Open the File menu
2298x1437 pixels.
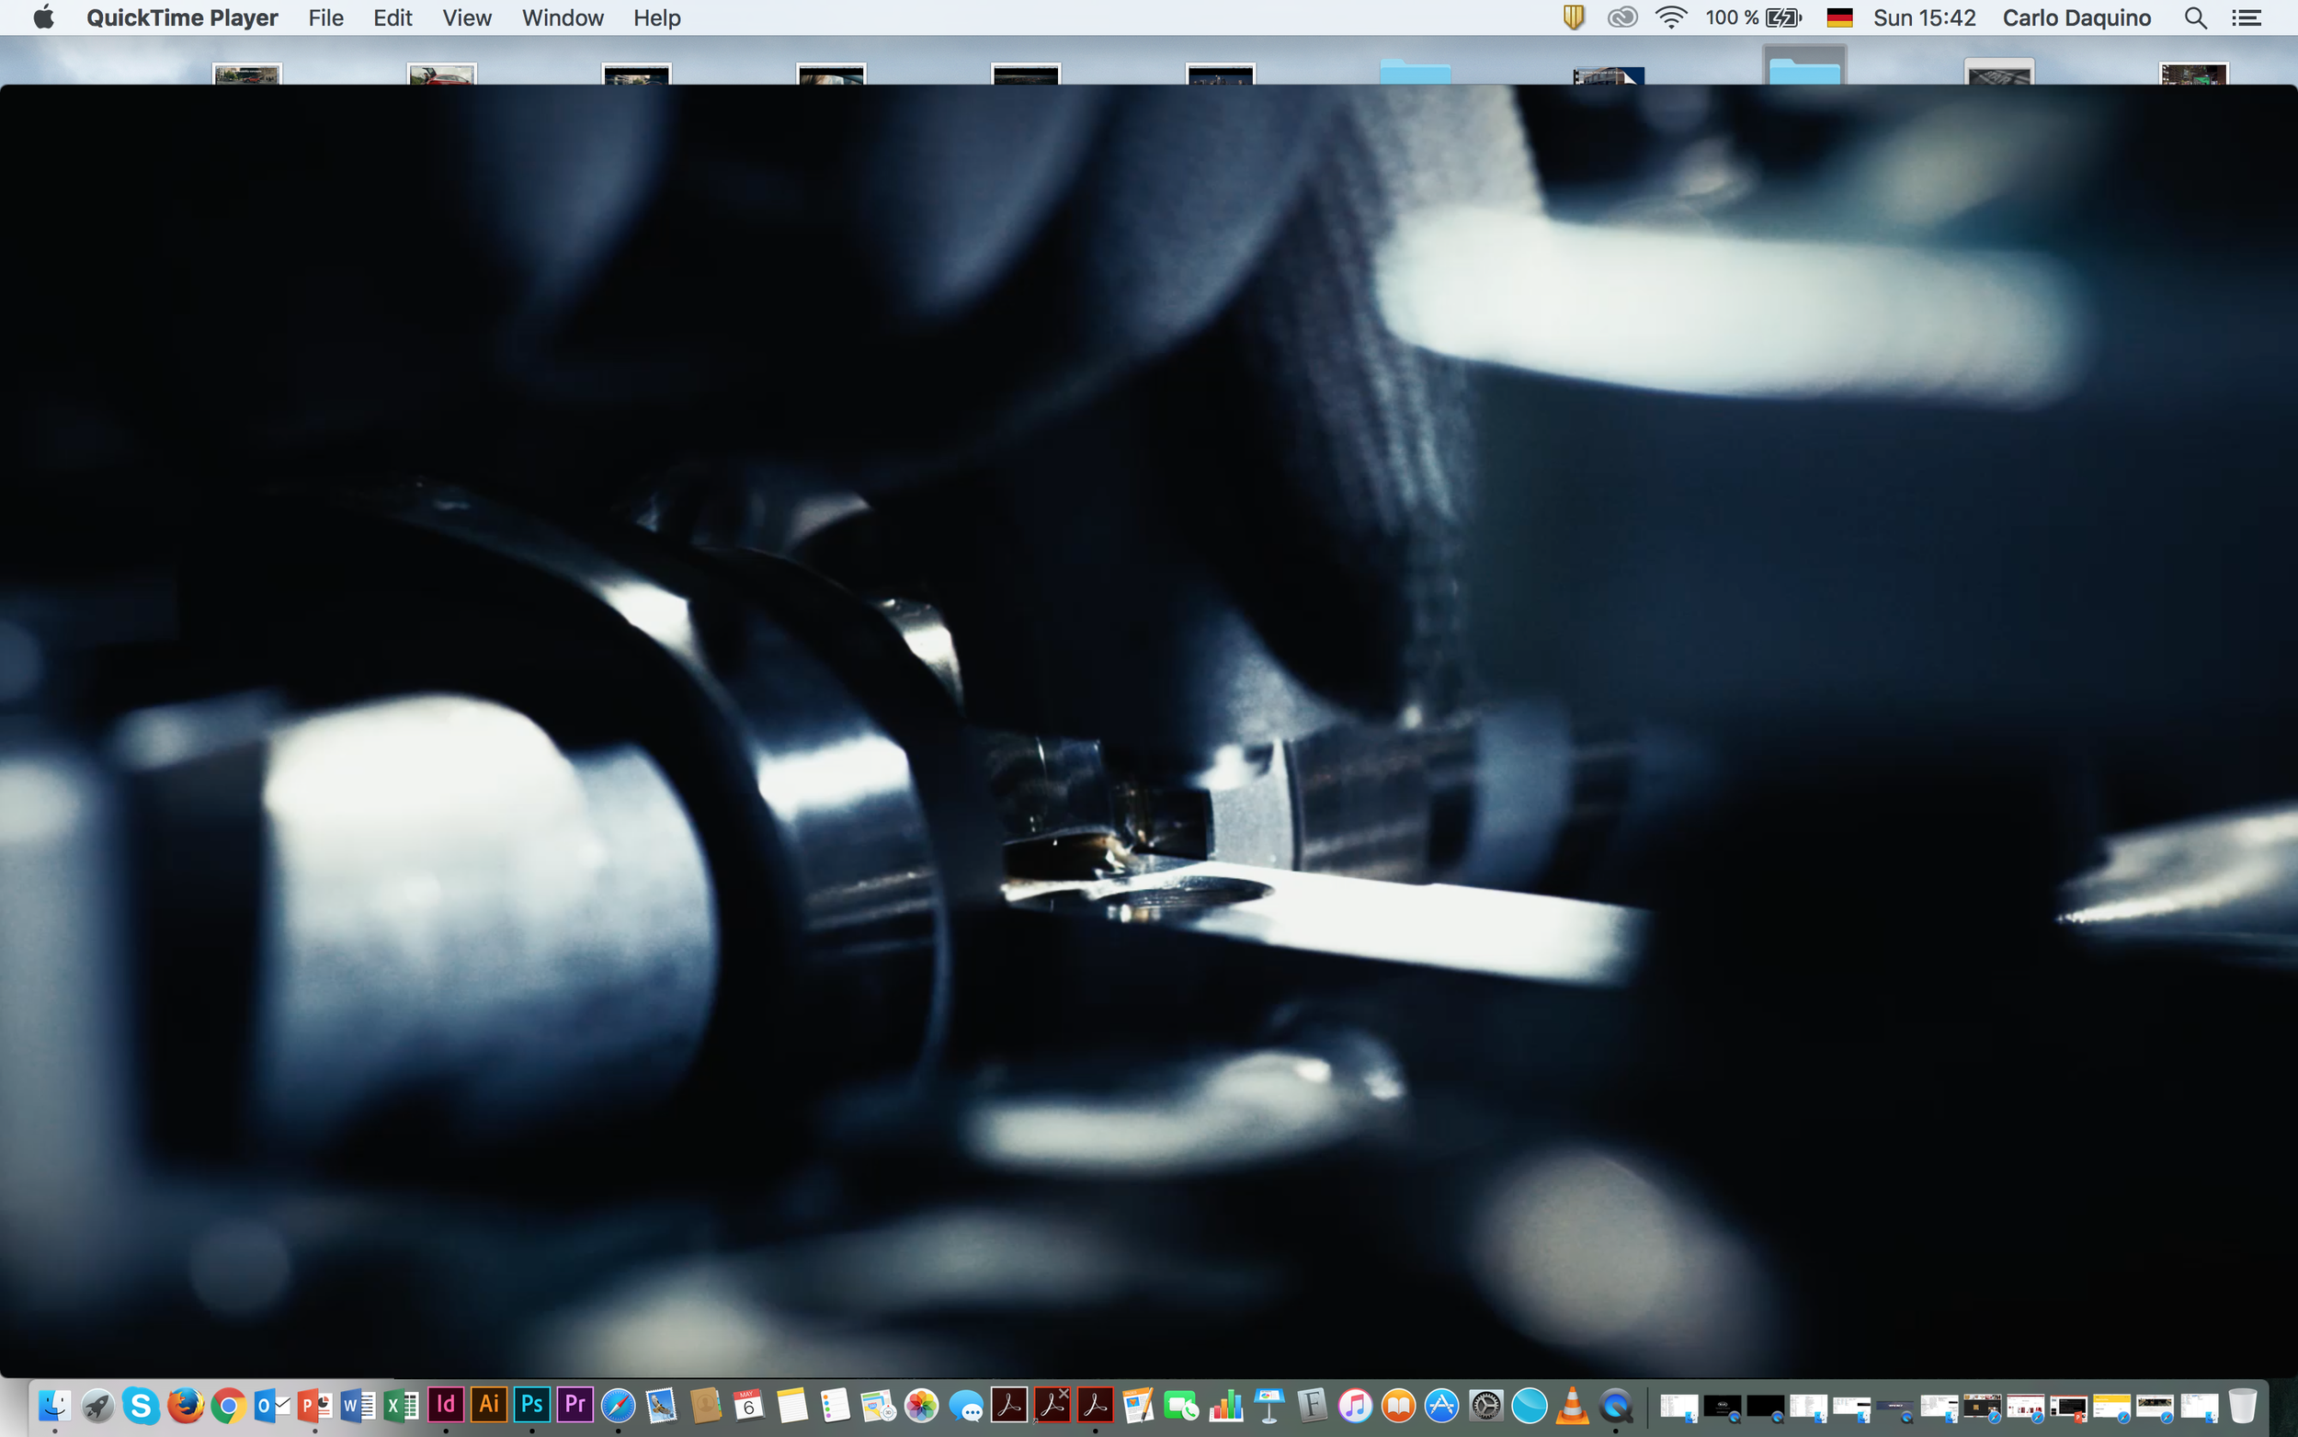[324, 18]
